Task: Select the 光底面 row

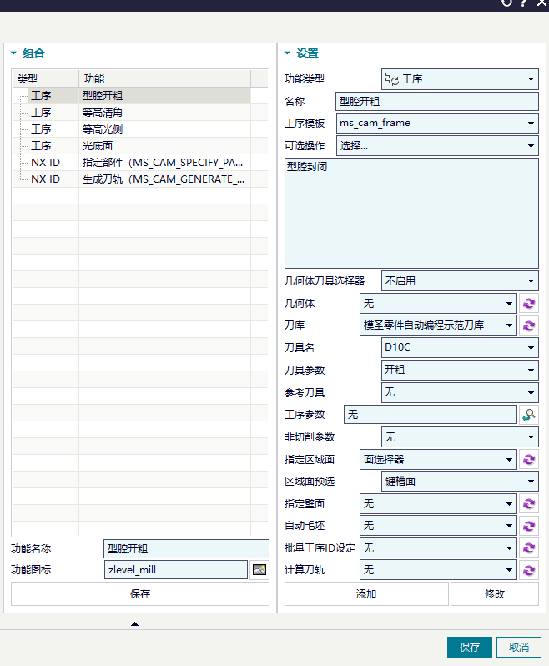Action: (x=140, y=146)
